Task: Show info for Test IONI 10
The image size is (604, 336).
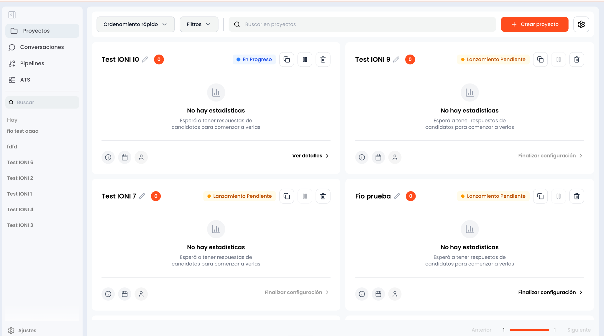Action: pos(108,157)
